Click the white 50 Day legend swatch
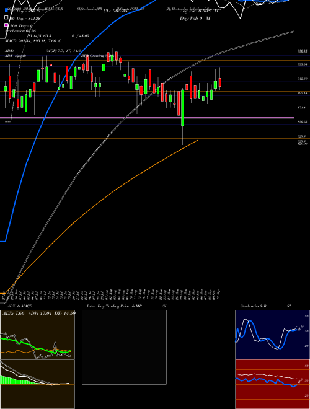 [6, 18]
